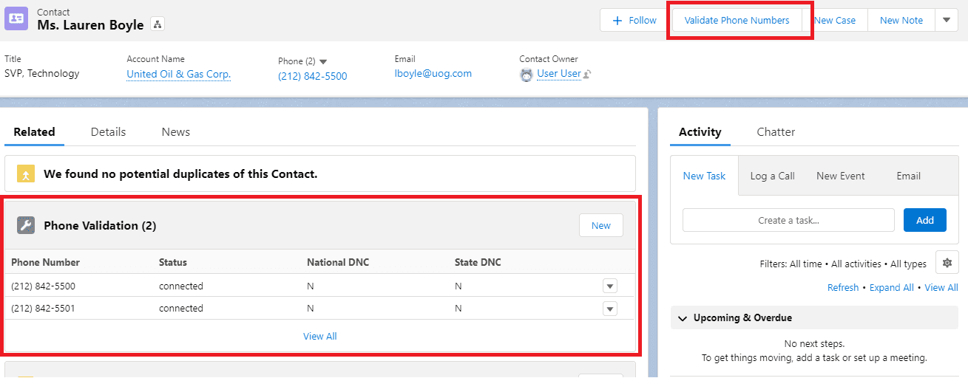Screen dimensions: 968x378
Task: Click the Follow button
Action: coord(634,21)
